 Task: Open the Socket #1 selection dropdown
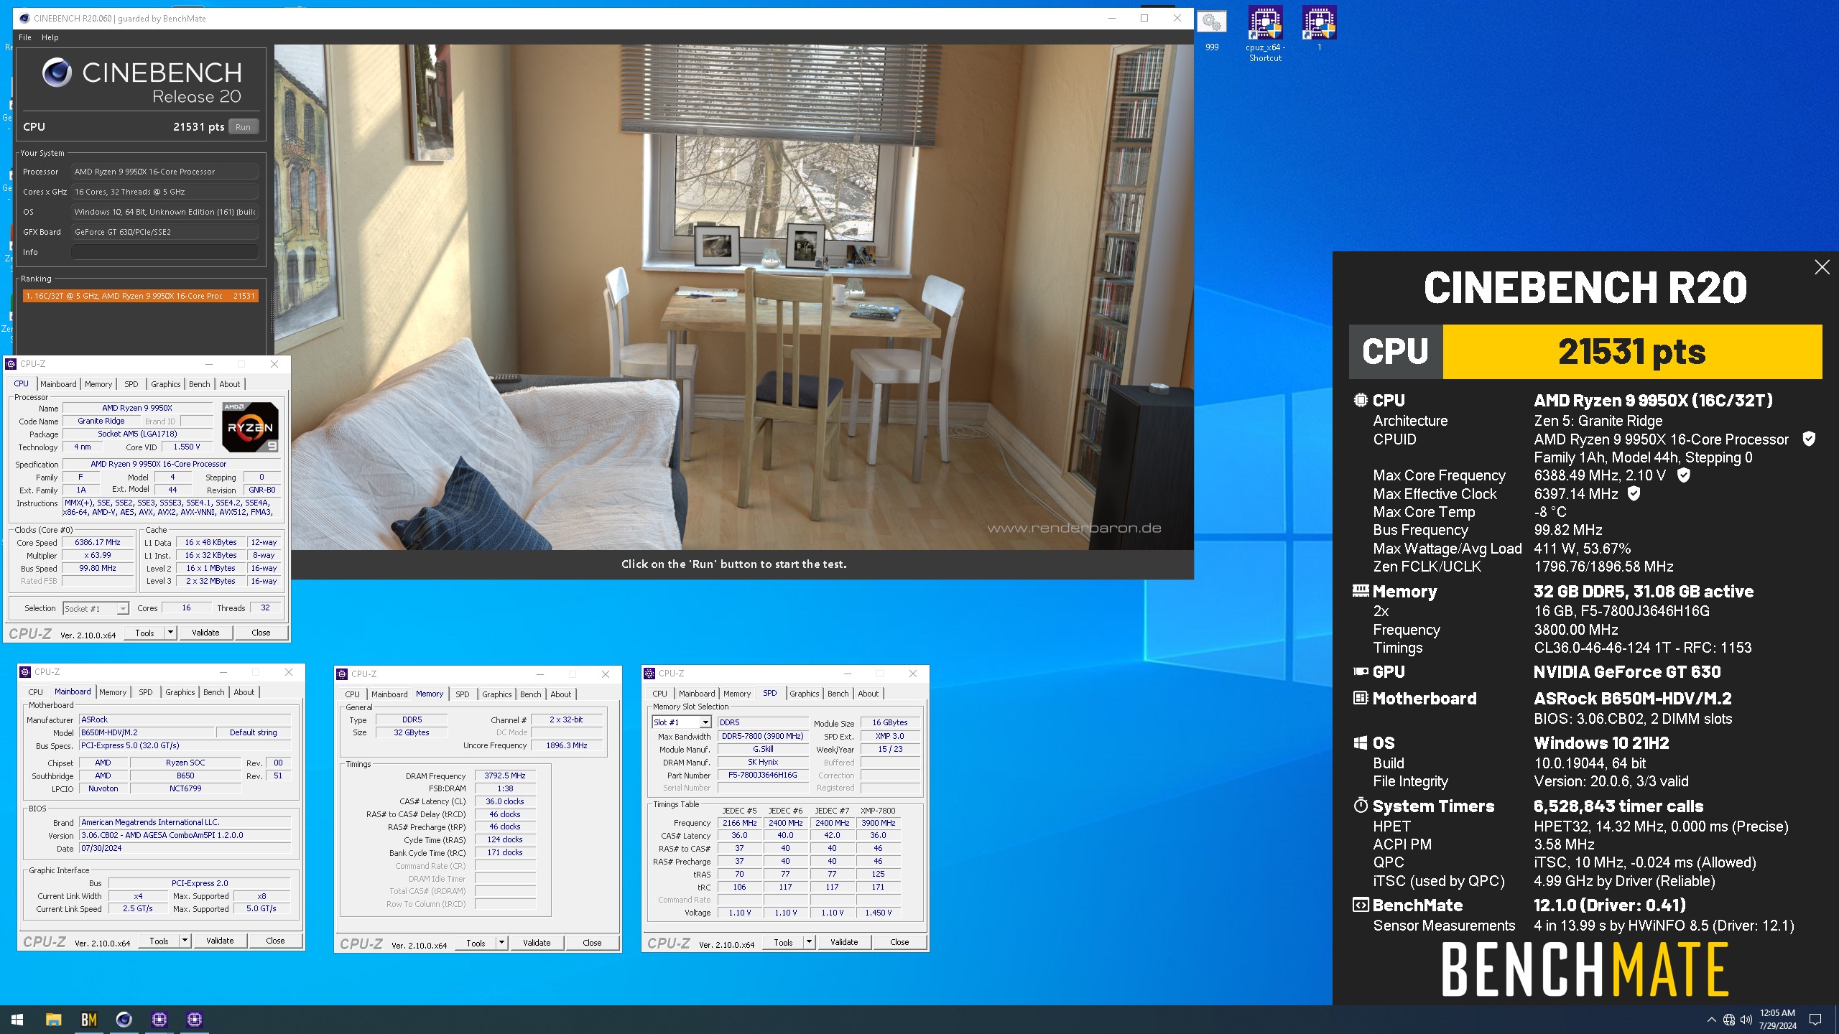96,608
